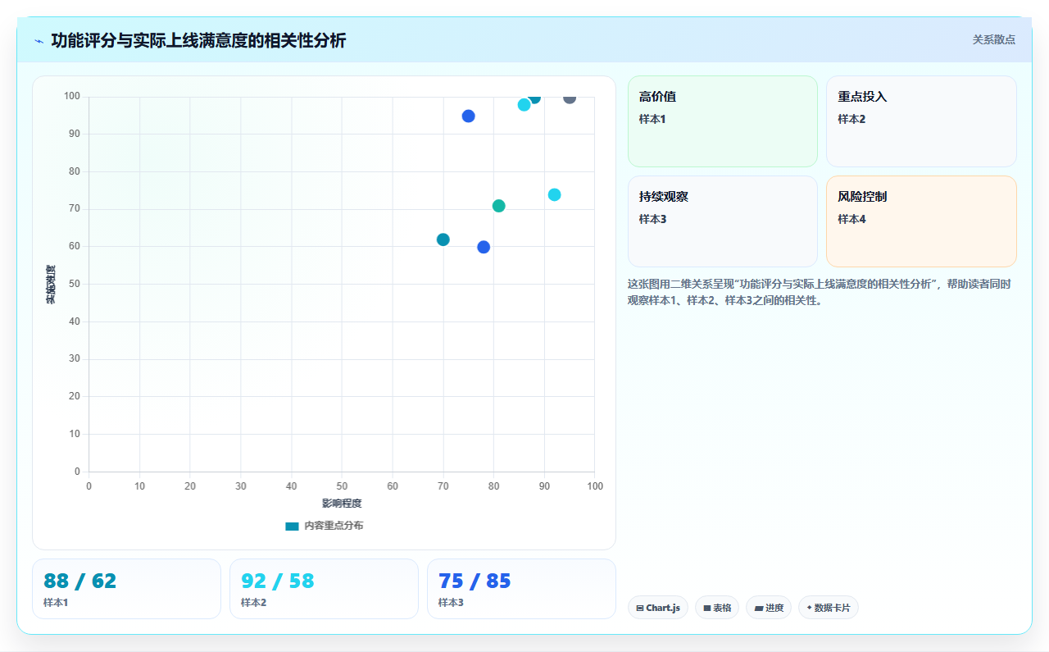This screenshot has width=1049, height=652.
Task: Select the Chart.js tag
Action: pyautogui.click(x=658, y=608)
